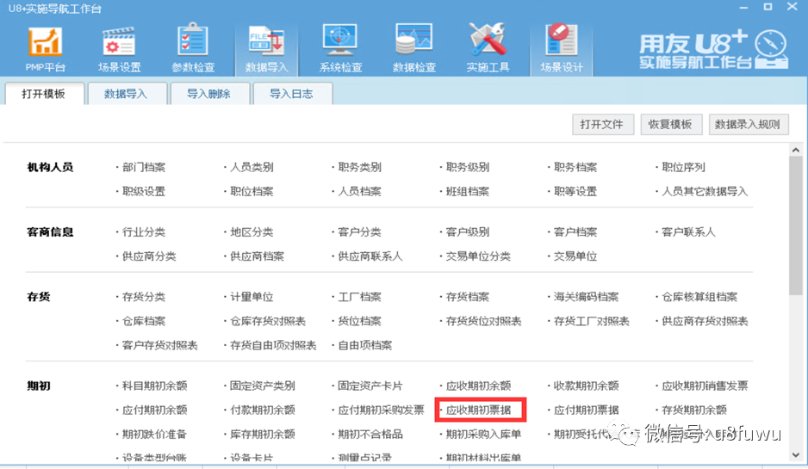Open the 供应商联系人 template

[x=370, y=256]
